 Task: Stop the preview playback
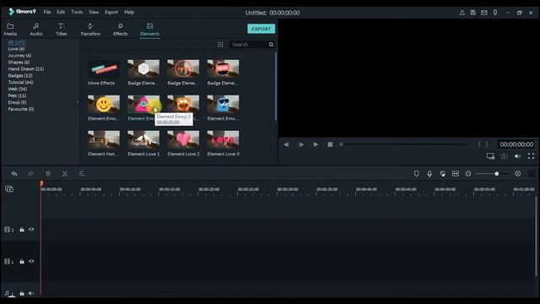(x=330, y=144)
